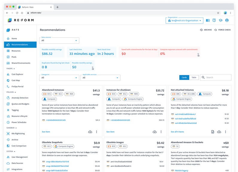Viewport: 238px width, 172px height.
Task: Collapse the POLICIES sidebar section
Action: click(x=11, y=92)
